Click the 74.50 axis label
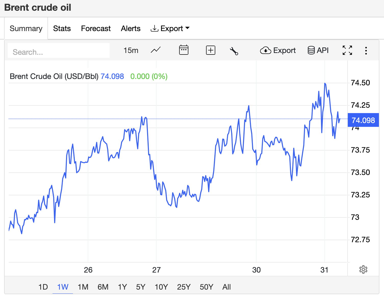The width and height of the screenshot is (384, 298). (360, 83)
